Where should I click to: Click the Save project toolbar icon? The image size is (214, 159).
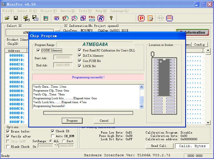(x=35, y=18)
